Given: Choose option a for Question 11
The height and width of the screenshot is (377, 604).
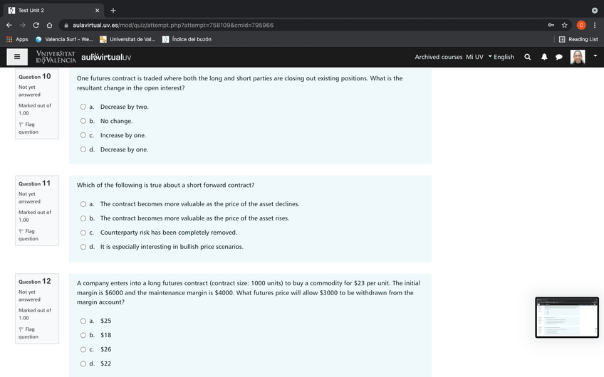Looking at the screenshot, I should pos(83,204).
